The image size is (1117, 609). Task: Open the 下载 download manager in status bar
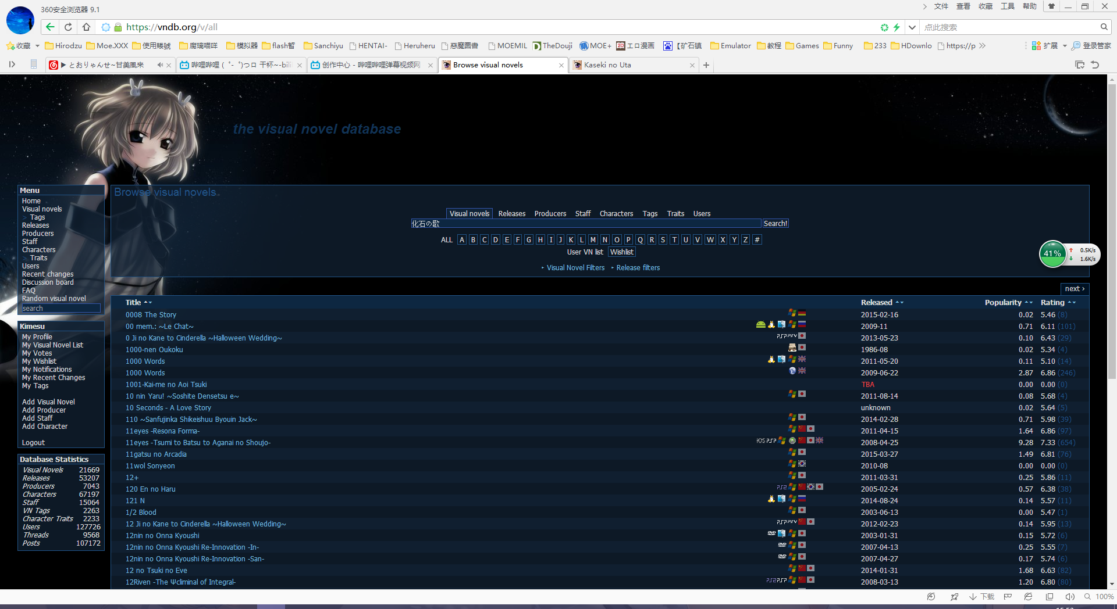point(982,597)
